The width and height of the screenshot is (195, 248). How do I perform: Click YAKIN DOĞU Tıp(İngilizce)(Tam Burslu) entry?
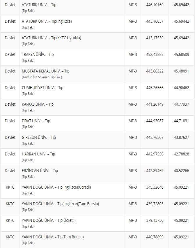tap(60, 204)
